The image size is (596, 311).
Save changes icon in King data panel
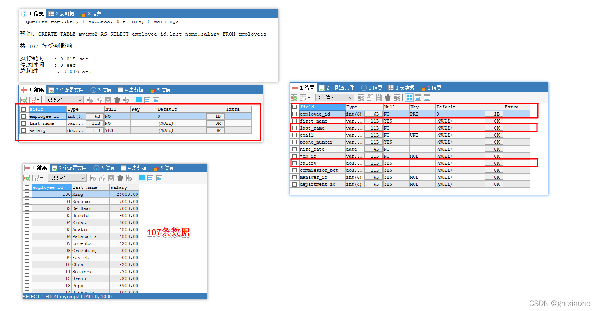111,178
